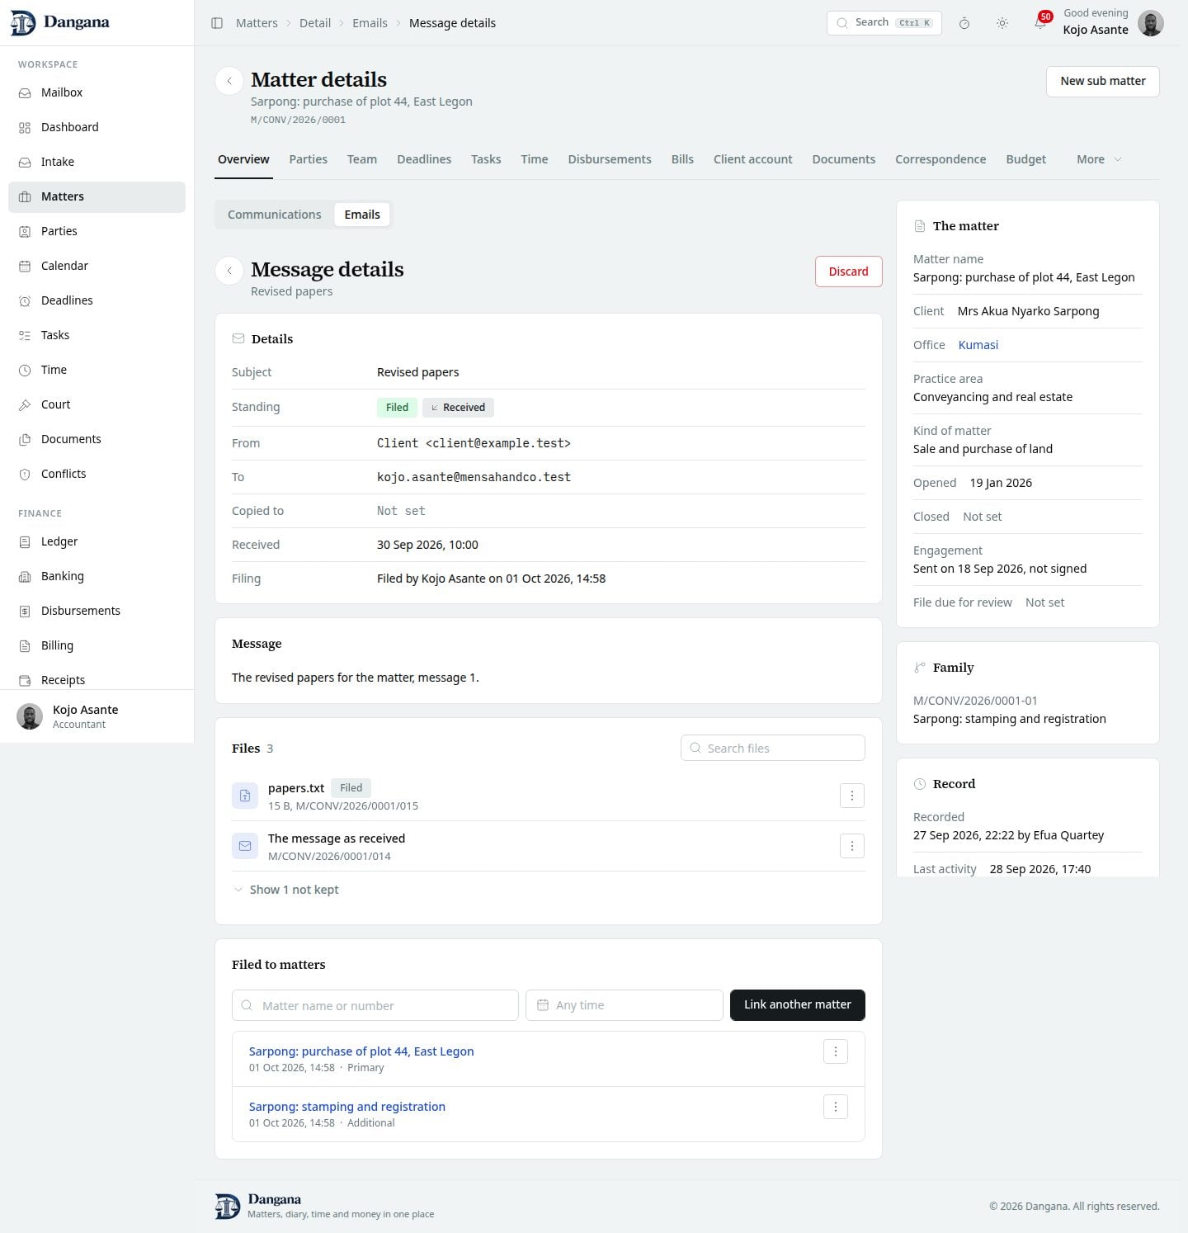Open the timer icon in header
Image resolution: width=1188 pixels, height=1233 pixels.
(964, 23)
